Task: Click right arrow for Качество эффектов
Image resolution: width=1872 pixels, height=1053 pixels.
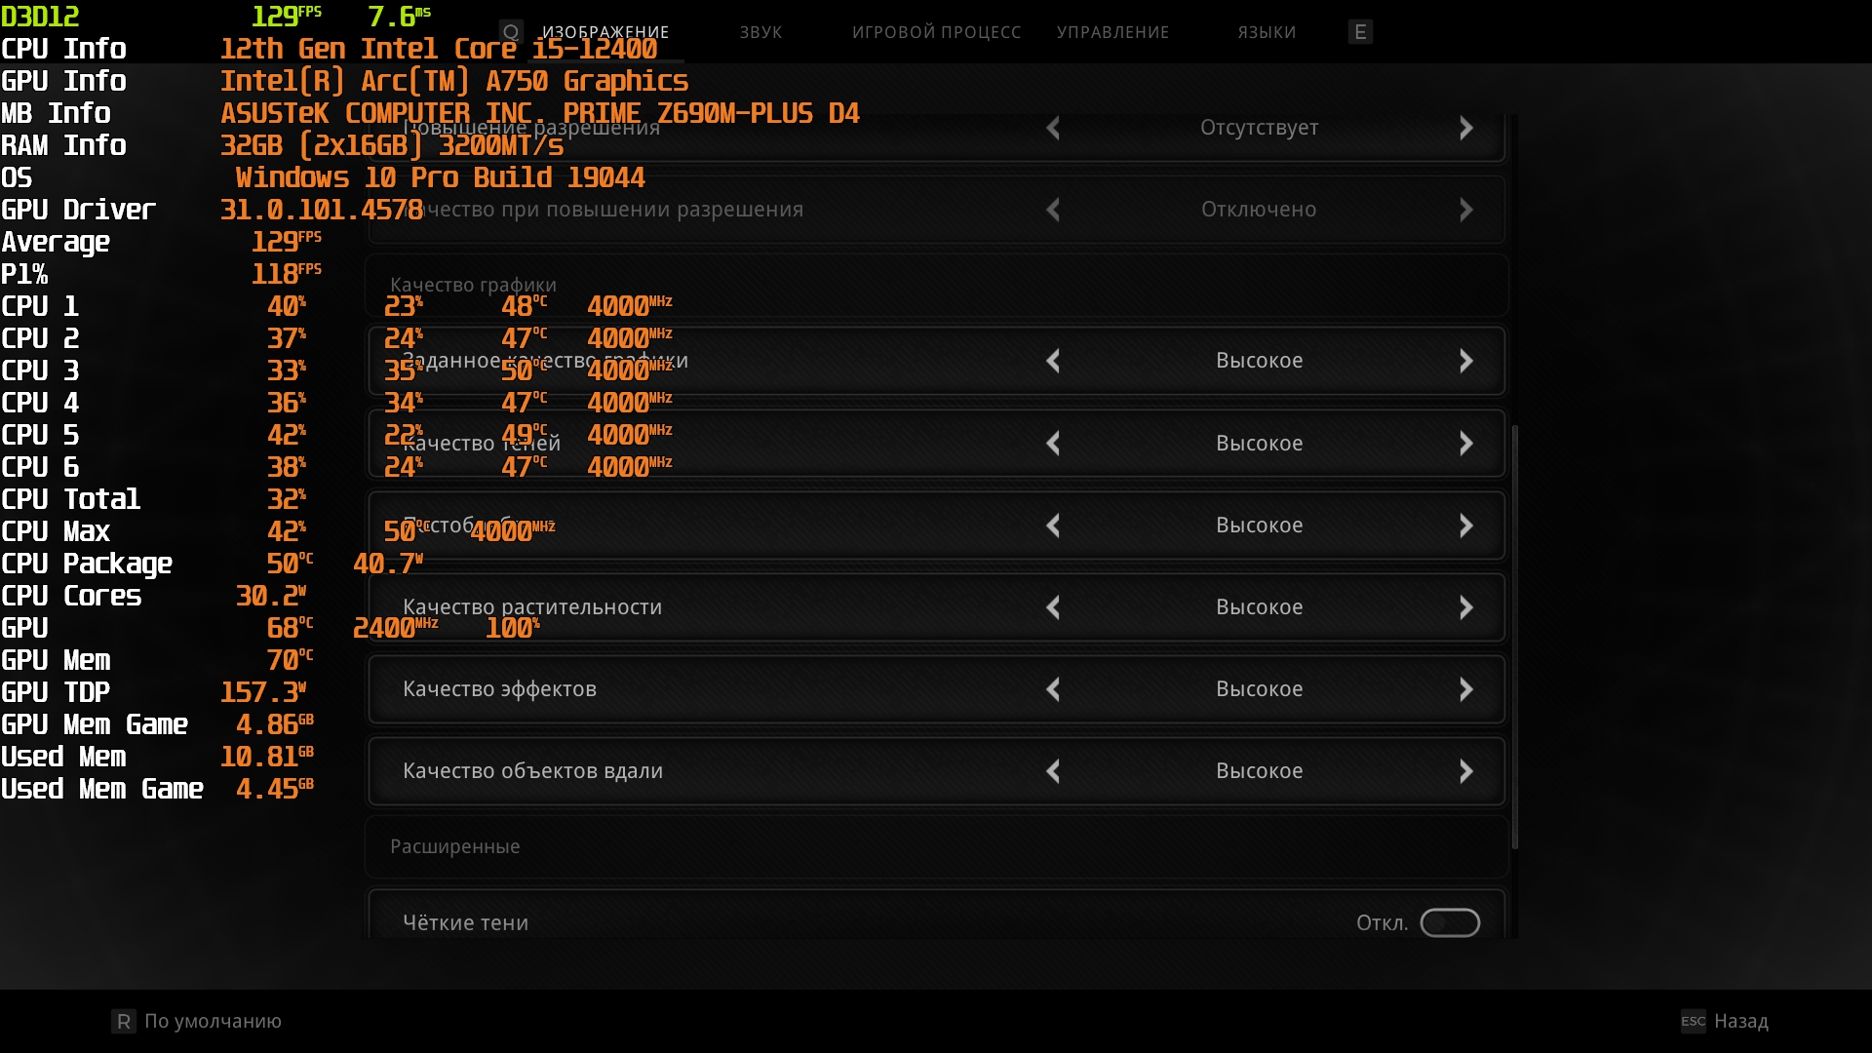Action: click(x=1465, y=689)
